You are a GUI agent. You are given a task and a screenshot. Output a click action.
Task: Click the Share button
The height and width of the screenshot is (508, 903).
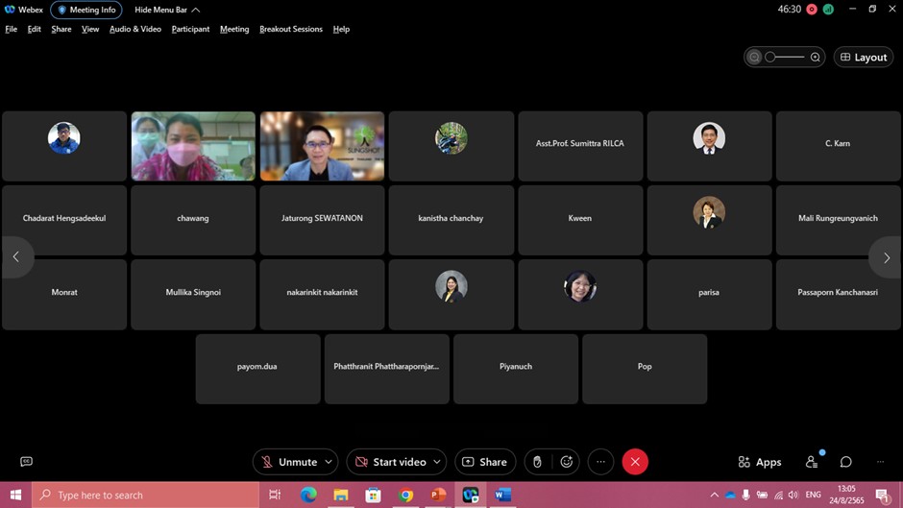tap(485, 462)
